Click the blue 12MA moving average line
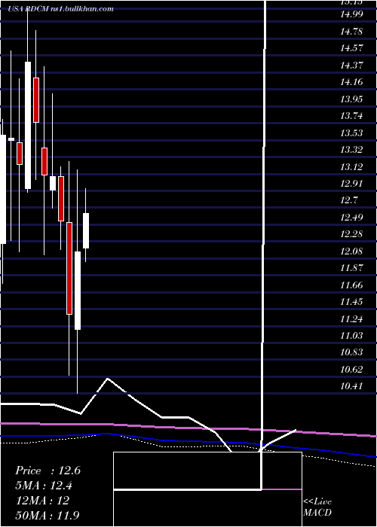The height and width of the screenshot is (527, 377). coord(188,441)
